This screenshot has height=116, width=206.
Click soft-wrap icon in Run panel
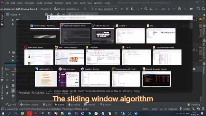[13, 85]
